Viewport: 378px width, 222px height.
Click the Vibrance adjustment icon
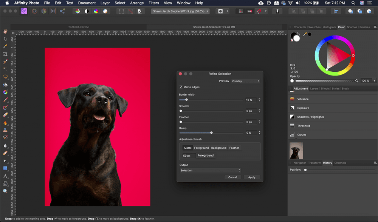292,99
